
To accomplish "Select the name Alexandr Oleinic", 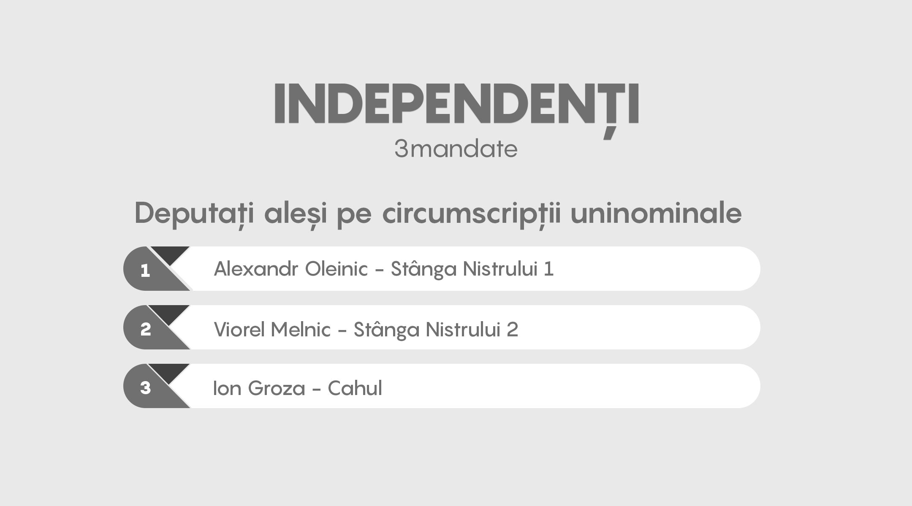I will pos(290,269).
